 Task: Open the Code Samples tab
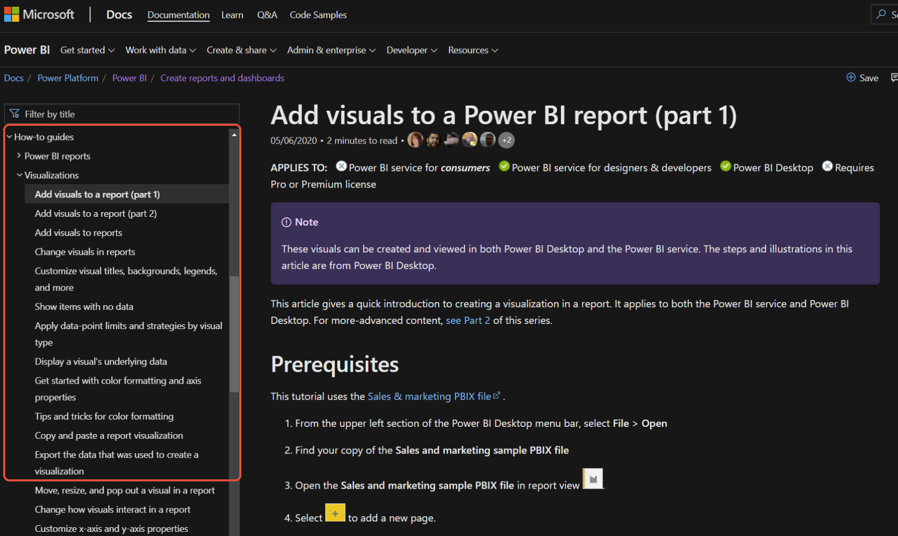tap(318, 15)
